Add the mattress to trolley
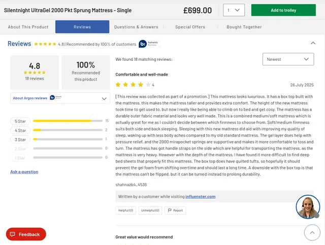 [x=283, y=10]
